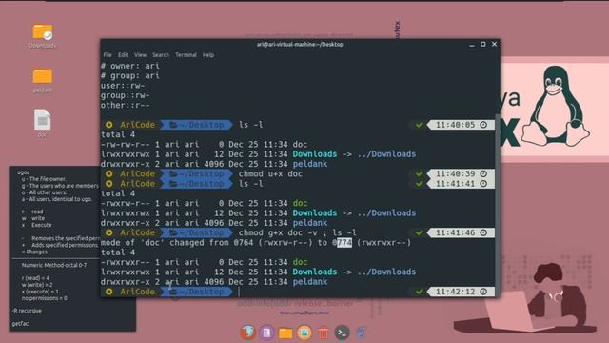The width and height of the screenshot is (609, 343).
Task: Click the '# group: ari' line
Action: coord(130,76)
